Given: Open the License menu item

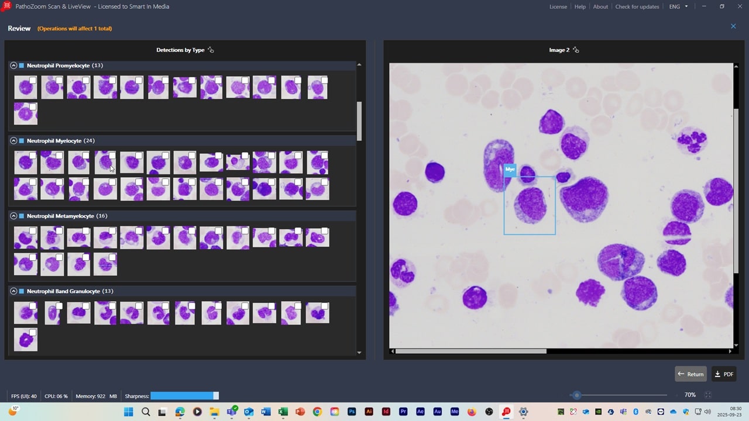Looking at the screenshot, I should coord(558,6).
